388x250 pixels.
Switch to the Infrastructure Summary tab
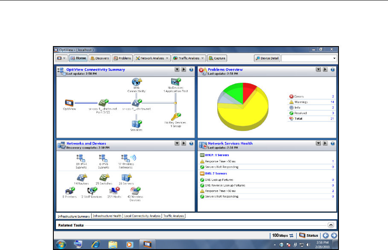tap(74, 216)
